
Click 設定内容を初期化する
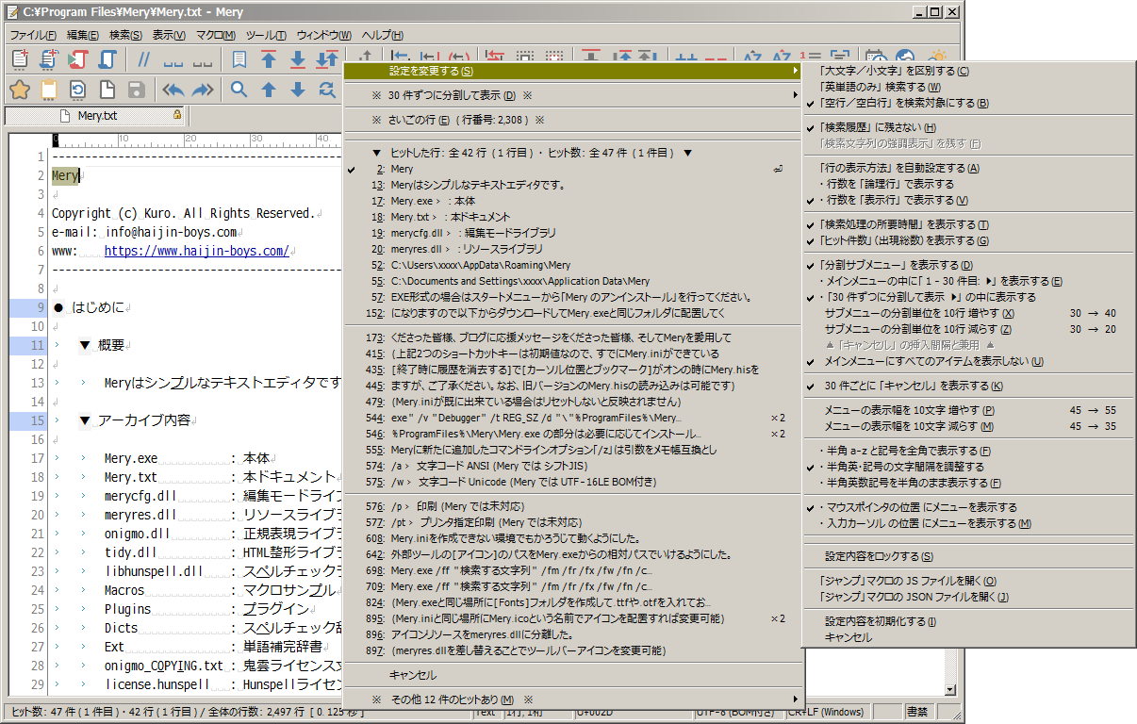click(968, 621)
